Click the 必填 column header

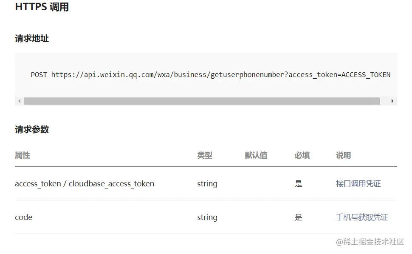pyautogui.click(x=302, y=155)
